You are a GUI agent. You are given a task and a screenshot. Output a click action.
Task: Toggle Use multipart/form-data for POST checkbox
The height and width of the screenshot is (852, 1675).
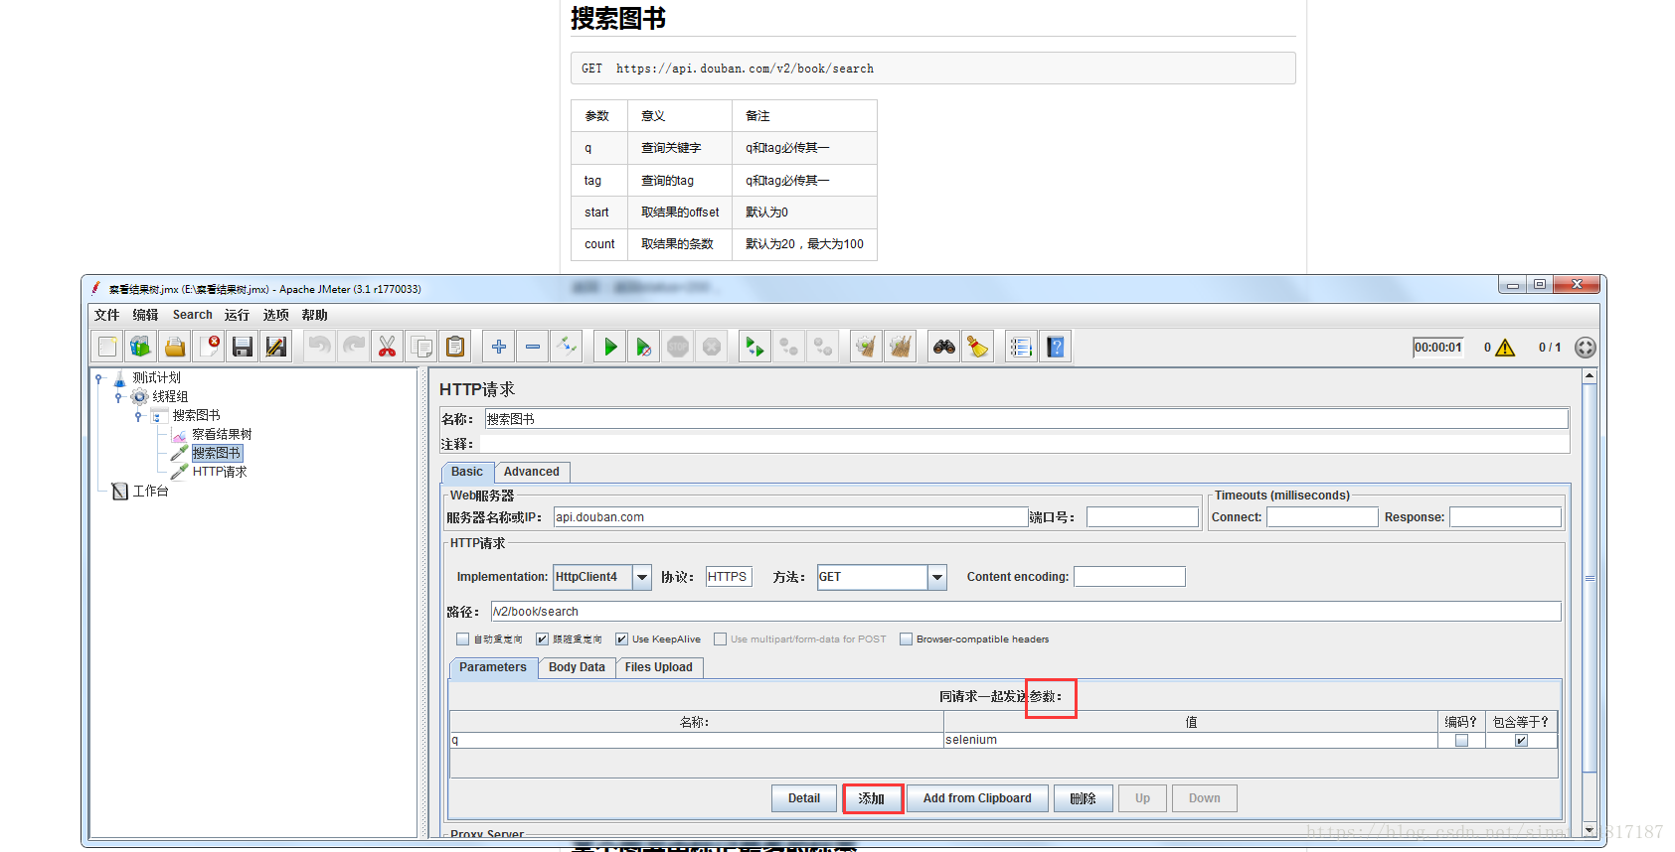click(x=720, y=639)
